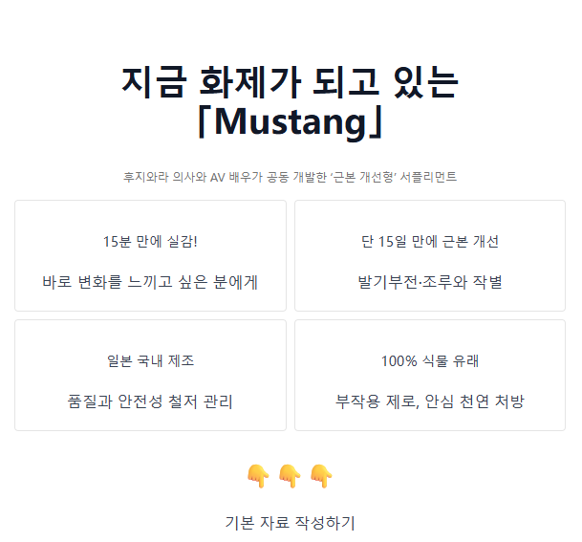This screenshot has height=542, width=582.
Task: Select the 단 15일 만에 근본 개선 title
Action: coord(429,241)
